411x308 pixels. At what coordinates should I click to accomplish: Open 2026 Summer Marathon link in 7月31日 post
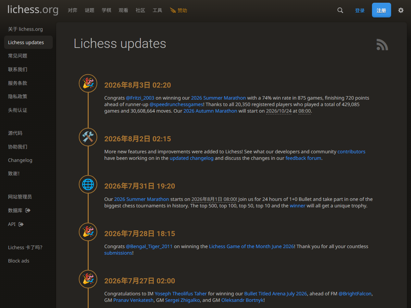pos(142,199)
